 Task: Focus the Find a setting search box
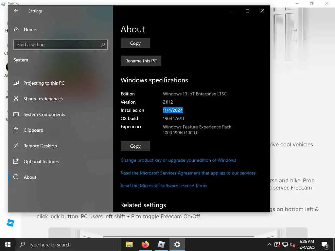coord(61,44)
